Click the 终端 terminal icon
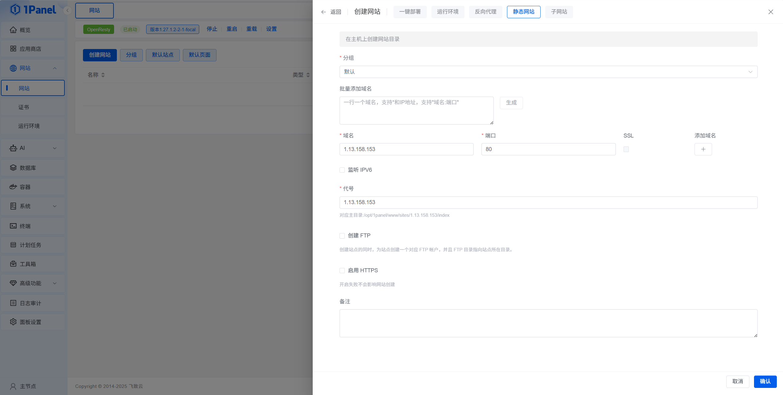783x395 pixels. pyautogui.click(x=13, y=226)
